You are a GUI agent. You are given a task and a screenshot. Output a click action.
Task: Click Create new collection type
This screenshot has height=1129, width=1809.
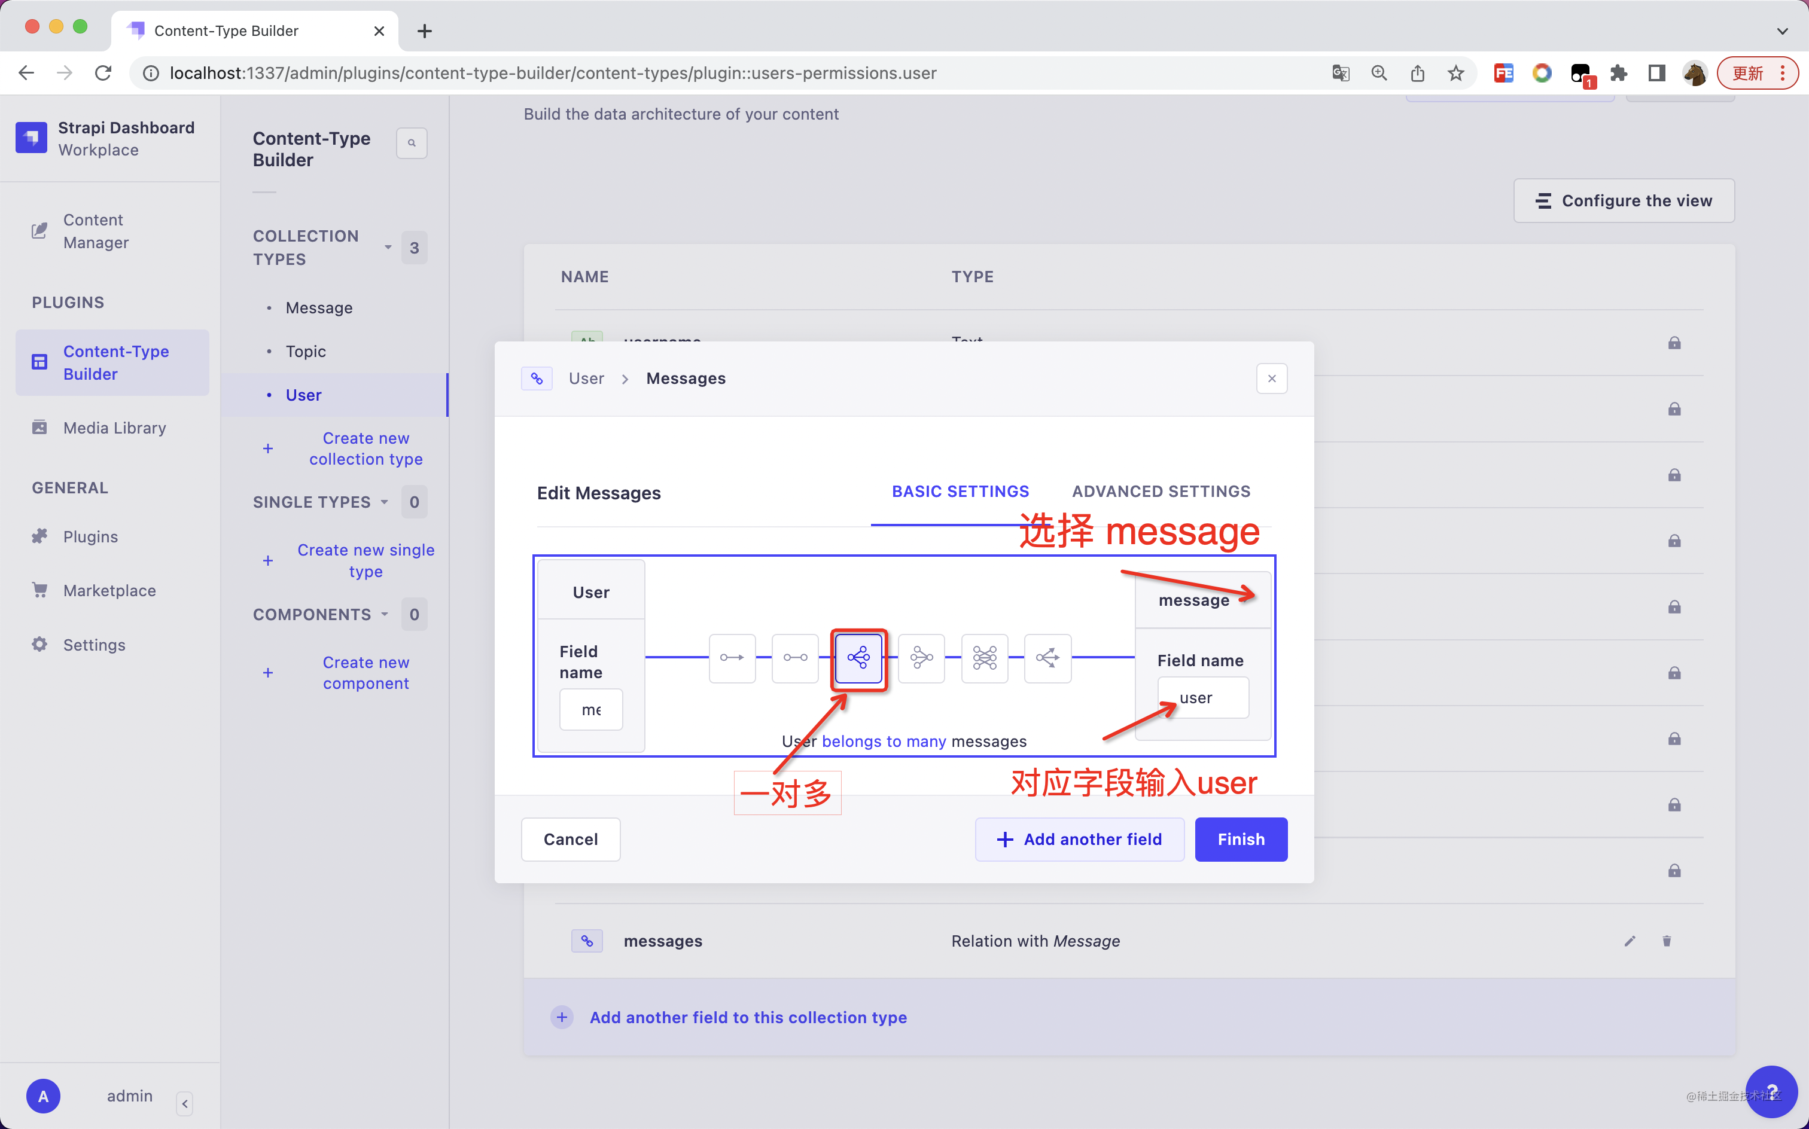coord(366,448)
